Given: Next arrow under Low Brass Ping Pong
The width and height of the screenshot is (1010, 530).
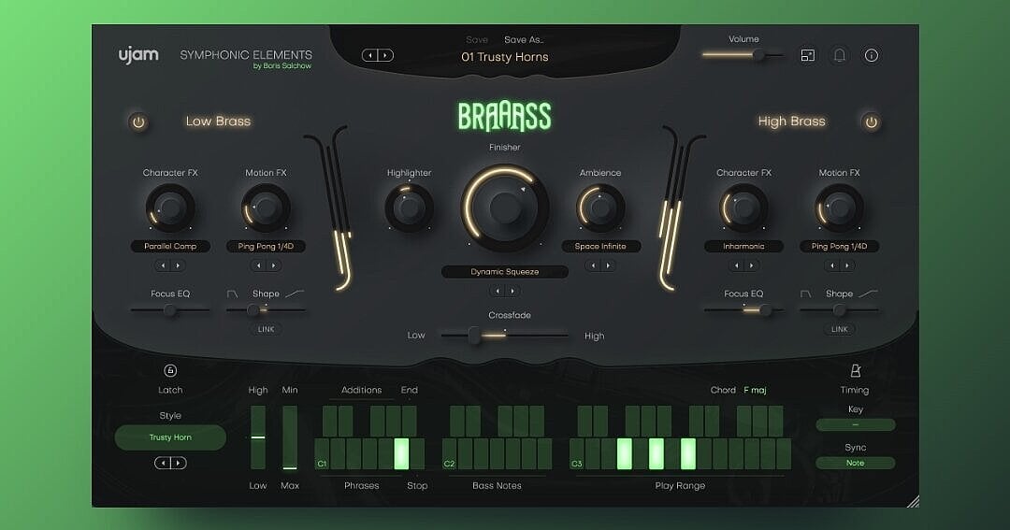Looking at the screenshot, I should click(x=273, y=265).
